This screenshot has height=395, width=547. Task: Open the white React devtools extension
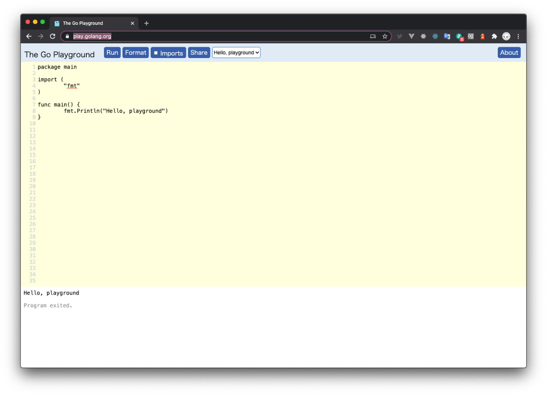pos(423,36)
